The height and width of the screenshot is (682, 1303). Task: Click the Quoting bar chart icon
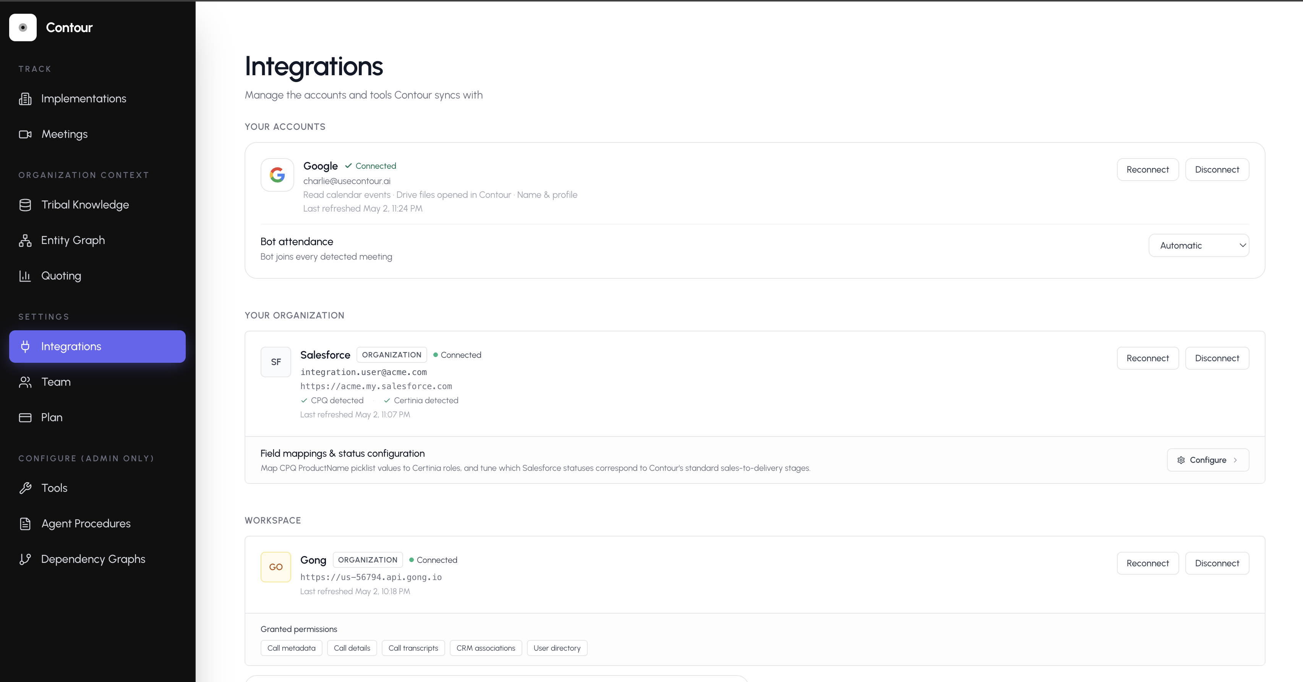pos(25,276)
